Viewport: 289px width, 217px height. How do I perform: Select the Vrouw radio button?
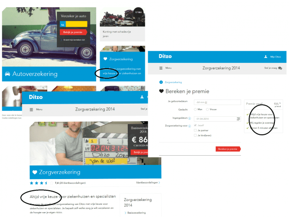(207, 109)
